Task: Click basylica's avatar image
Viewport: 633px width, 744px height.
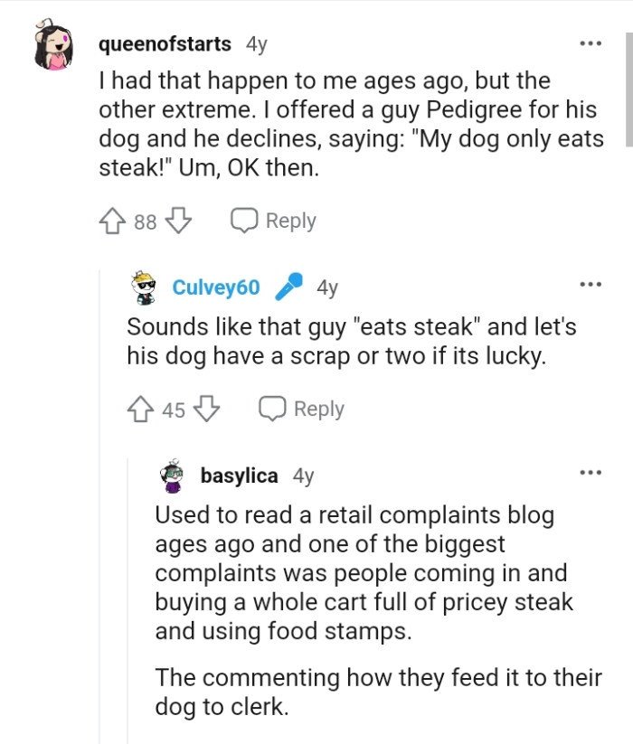Action: click(x=172, y=474)
